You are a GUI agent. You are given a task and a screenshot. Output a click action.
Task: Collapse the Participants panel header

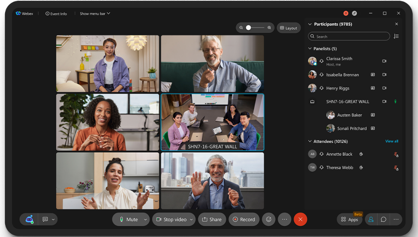click(310, 24)
